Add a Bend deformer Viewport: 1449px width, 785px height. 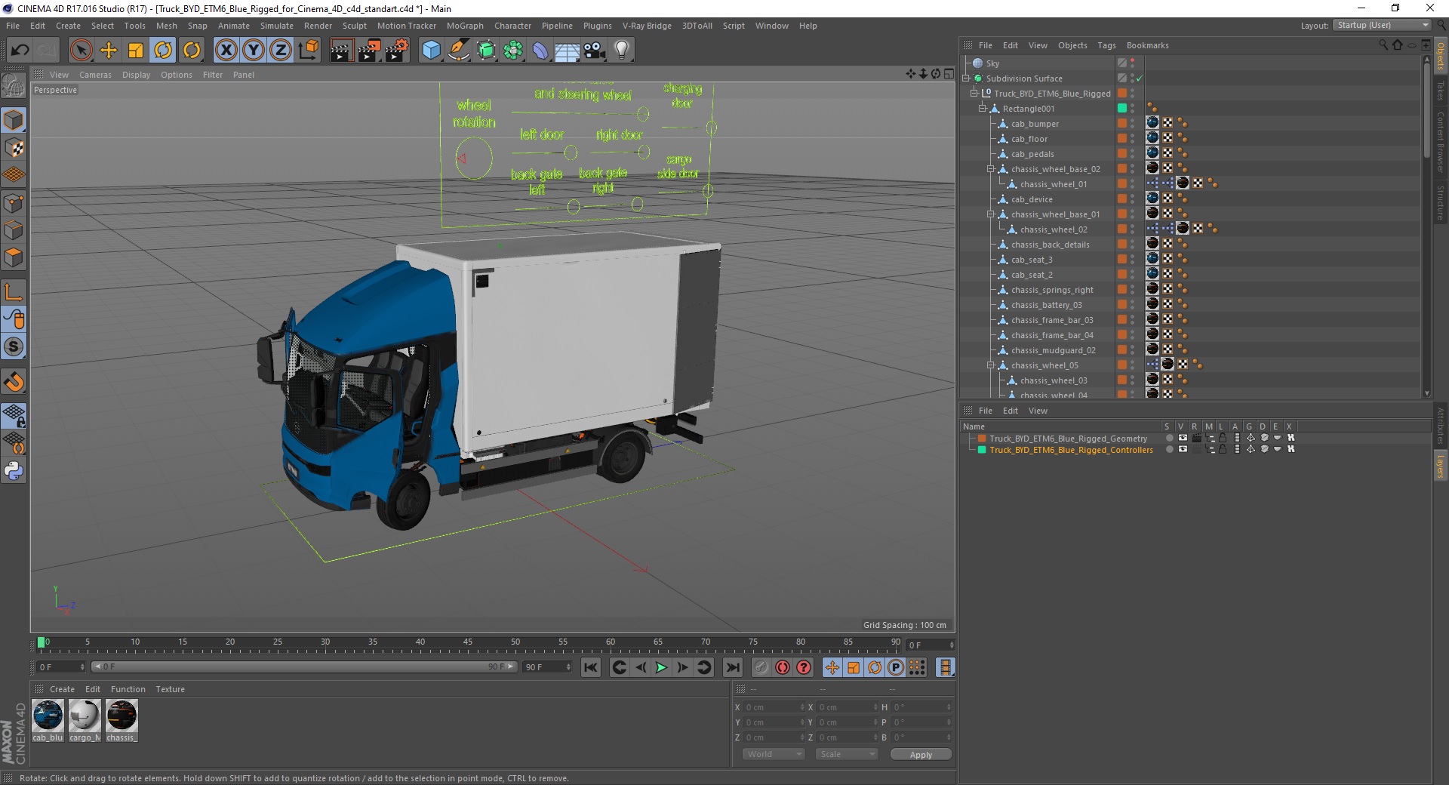point(540,51)
